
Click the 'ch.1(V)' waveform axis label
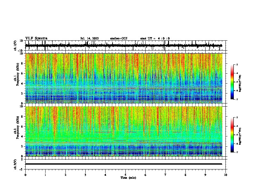click(x=15, y=45)
